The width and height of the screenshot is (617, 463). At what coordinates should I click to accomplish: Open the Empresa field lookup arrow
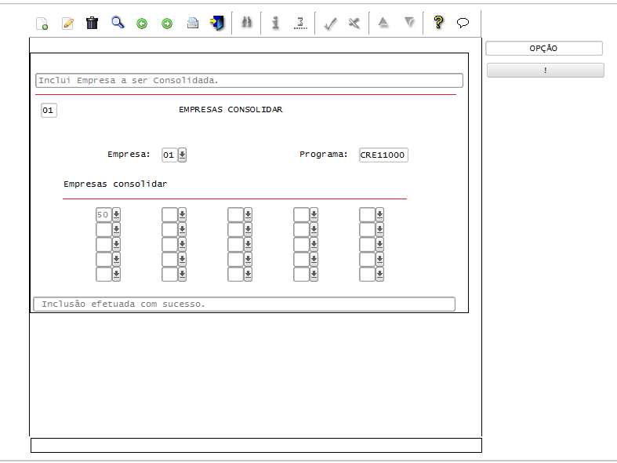click(182, 155)
